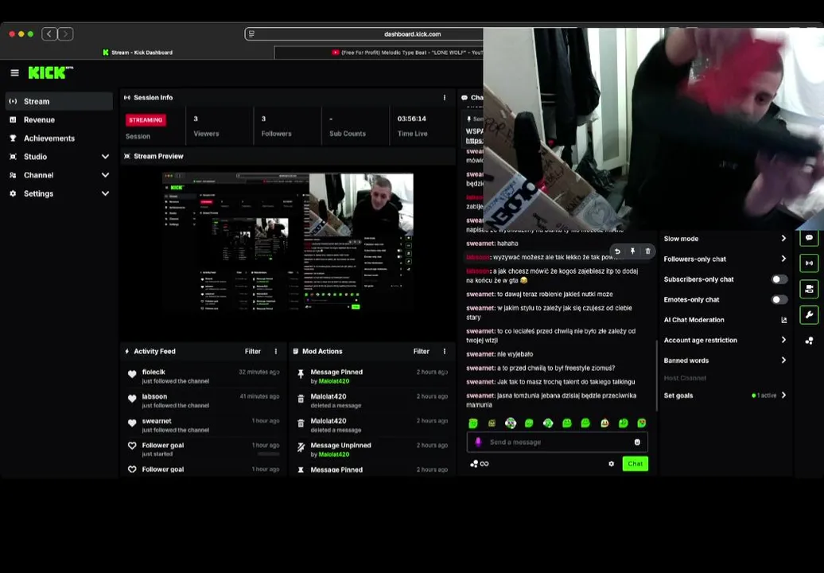The width and height of the screenshot is (824, 573).
Task: Open Slow mode options chevron
Action: tap(783, 239)
